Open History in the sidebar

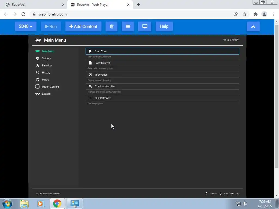[46, 72]
